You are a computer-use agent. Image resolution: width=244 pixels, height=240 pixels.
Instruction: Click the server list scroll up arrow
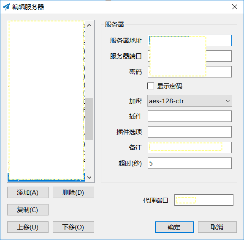pos(89,25)
